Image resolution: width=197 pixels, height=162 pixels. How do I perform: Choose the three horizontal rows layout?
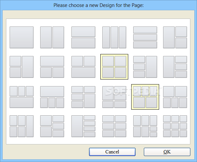click(x=145, y=37)
